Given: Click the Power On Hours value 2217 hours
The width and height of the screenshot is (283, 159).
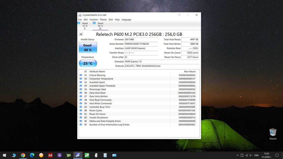Looking at the screenshot, I should (x=190, y=57).
